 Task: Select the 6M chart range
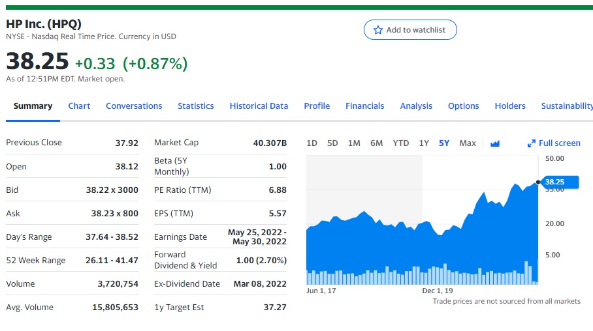pos(376,143)
